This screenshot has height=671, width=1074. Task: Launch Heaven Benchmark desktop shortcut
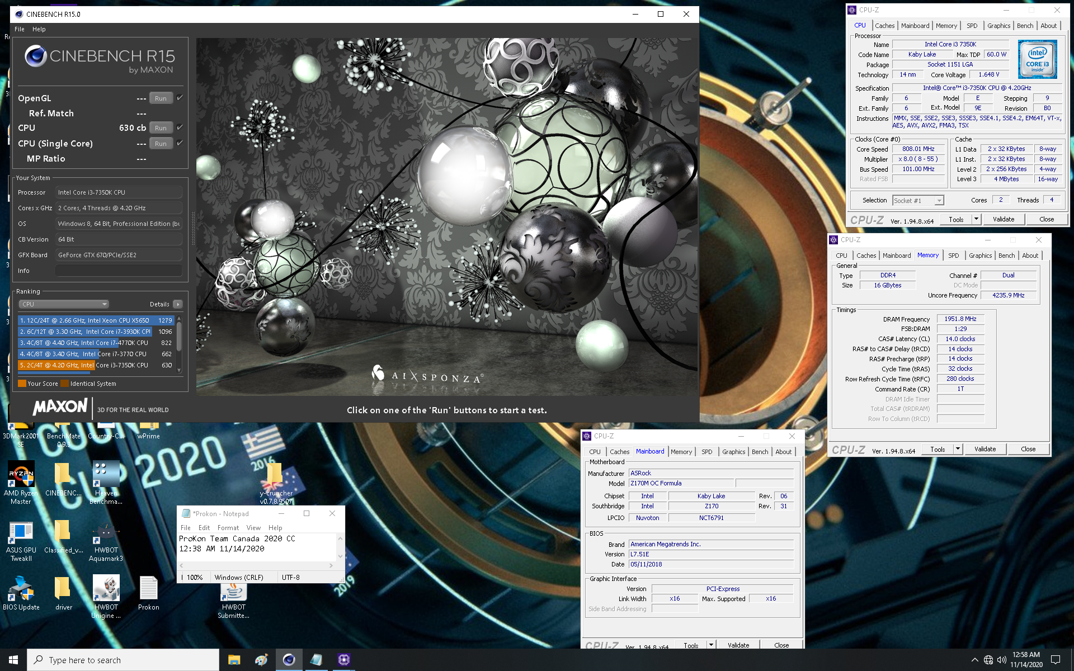coord(106,482)
